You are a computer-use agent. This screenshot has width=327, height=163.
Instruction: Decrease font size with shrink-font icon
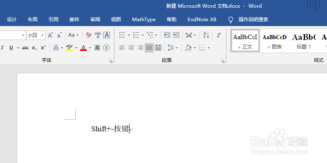point(60,35)
